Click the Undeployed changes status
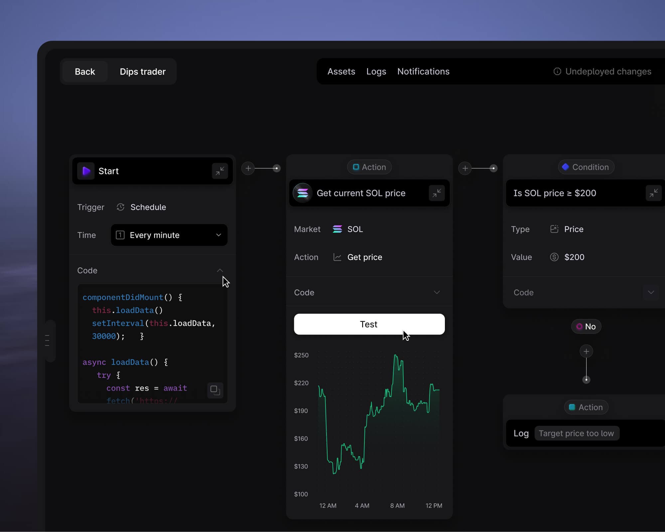665x532 pixels. [x=602, y=71]
